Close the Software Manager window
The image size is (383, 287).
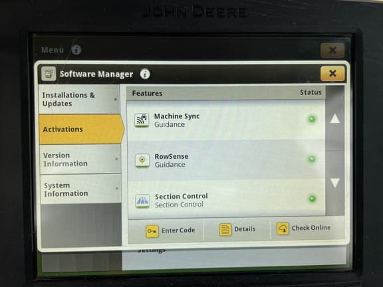coord(332,73)
